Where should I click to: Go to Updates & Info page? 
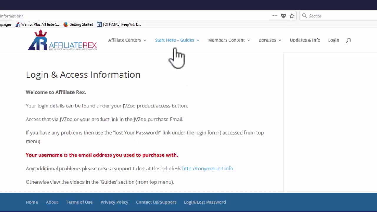pos(305,40)
